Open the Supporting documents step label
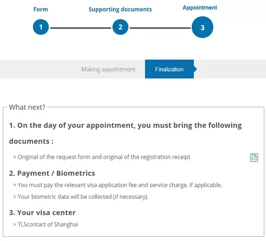This screenshot has width=266, height=241. (x=120, y=9)
